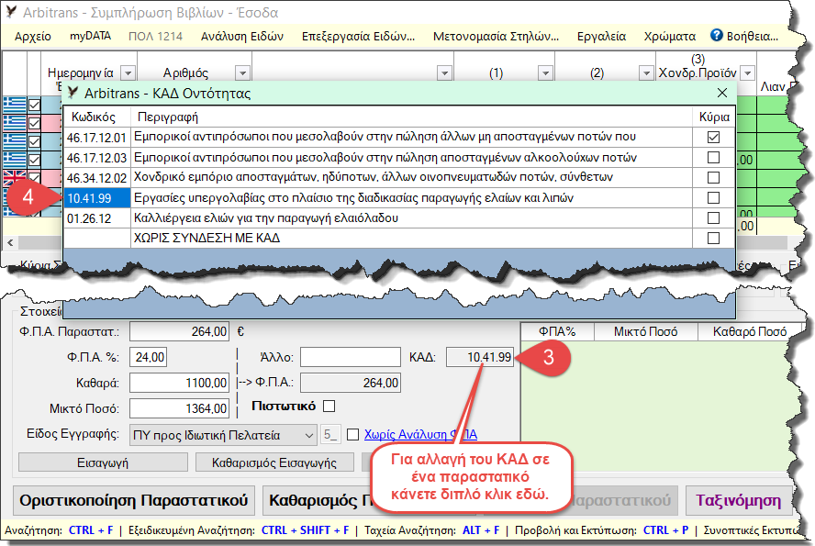Viewport: 815px width, 546px height.
Task: Select the code cell 46.17.12.03
Action: (x=96, y=158)
